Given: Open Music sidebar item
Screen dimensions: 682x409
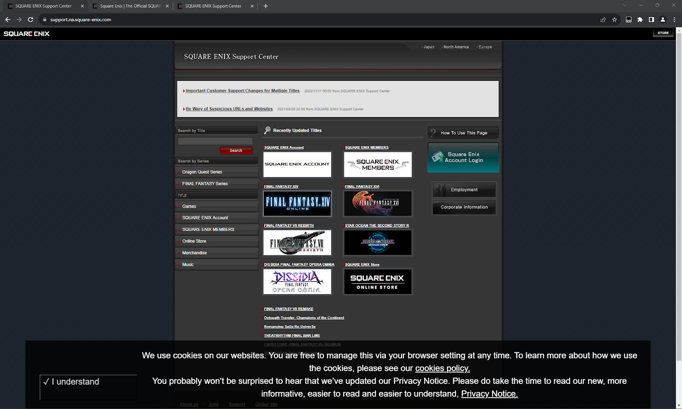Looking at the screenshot, I should tap(217, 265).
